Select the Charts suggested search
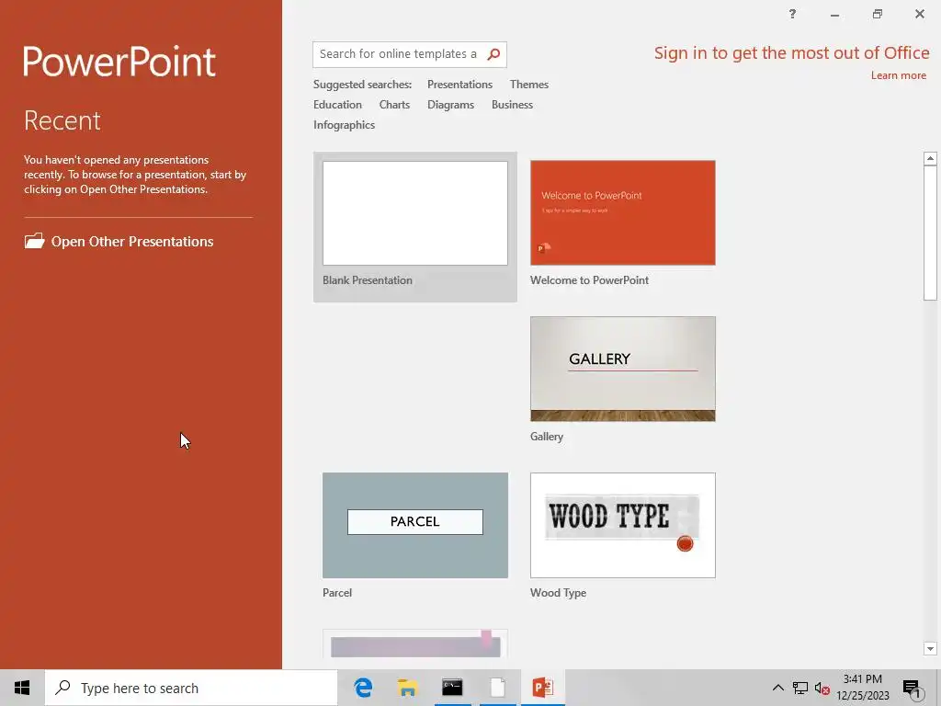941x706 pixels. 394,105
